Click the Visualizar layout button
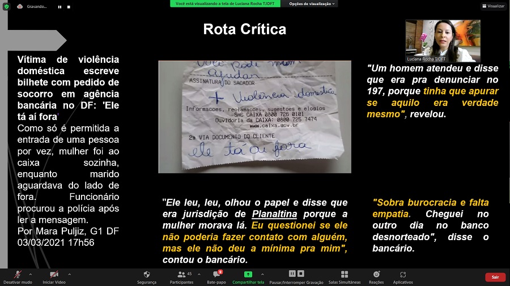This screenshot has width=510, height=286. pyautogui.click(x=493, y=6)
